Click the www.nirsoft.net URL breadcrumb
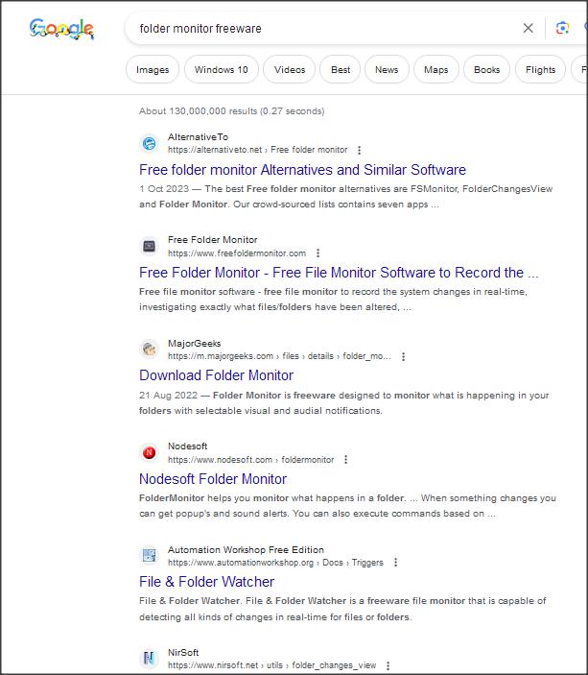Viewport: 588px width, 675px height. click(x=271, y=665)
